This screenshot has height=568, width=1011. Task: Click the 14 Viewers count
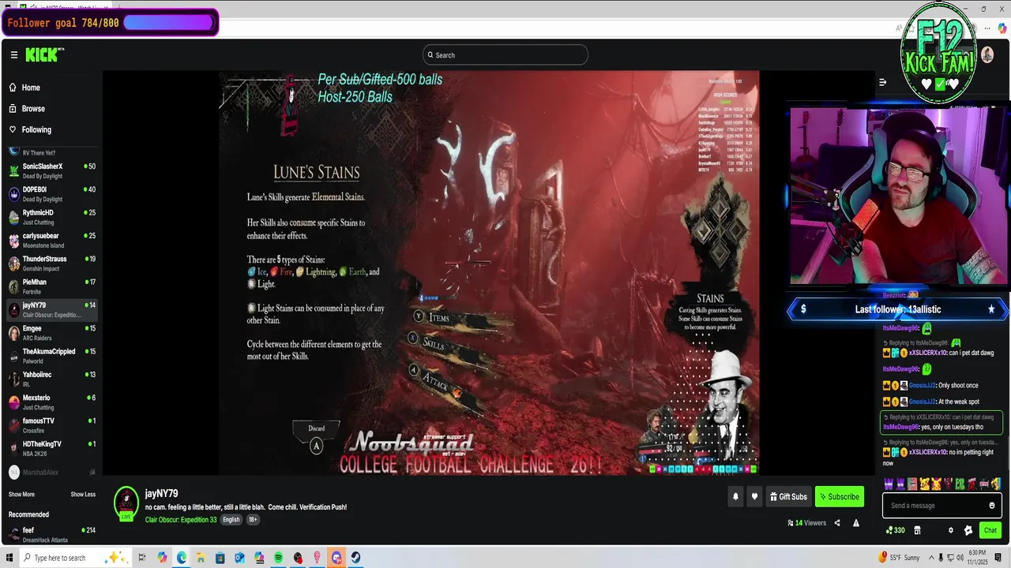[x=806, y=523]
